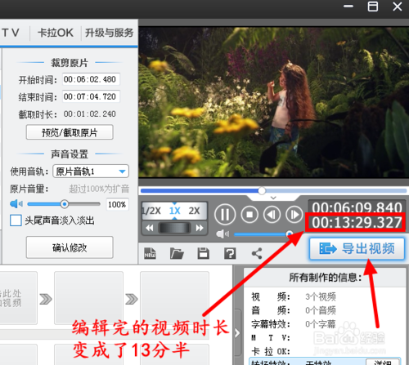
Task: Click the video preview area
Action: (273, 102)
